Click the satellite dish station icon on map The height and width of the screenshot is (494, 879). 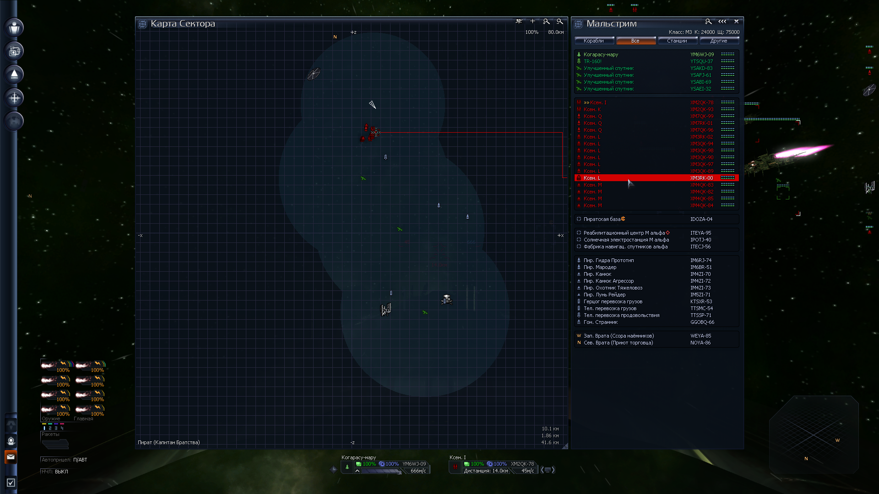(314, 74)
